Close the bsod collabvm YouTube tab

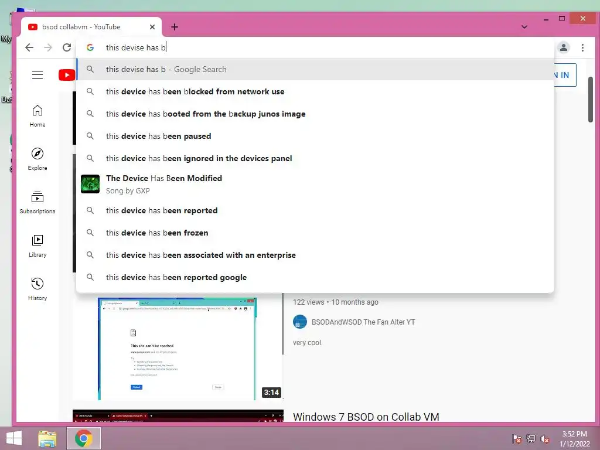[152, 27]
